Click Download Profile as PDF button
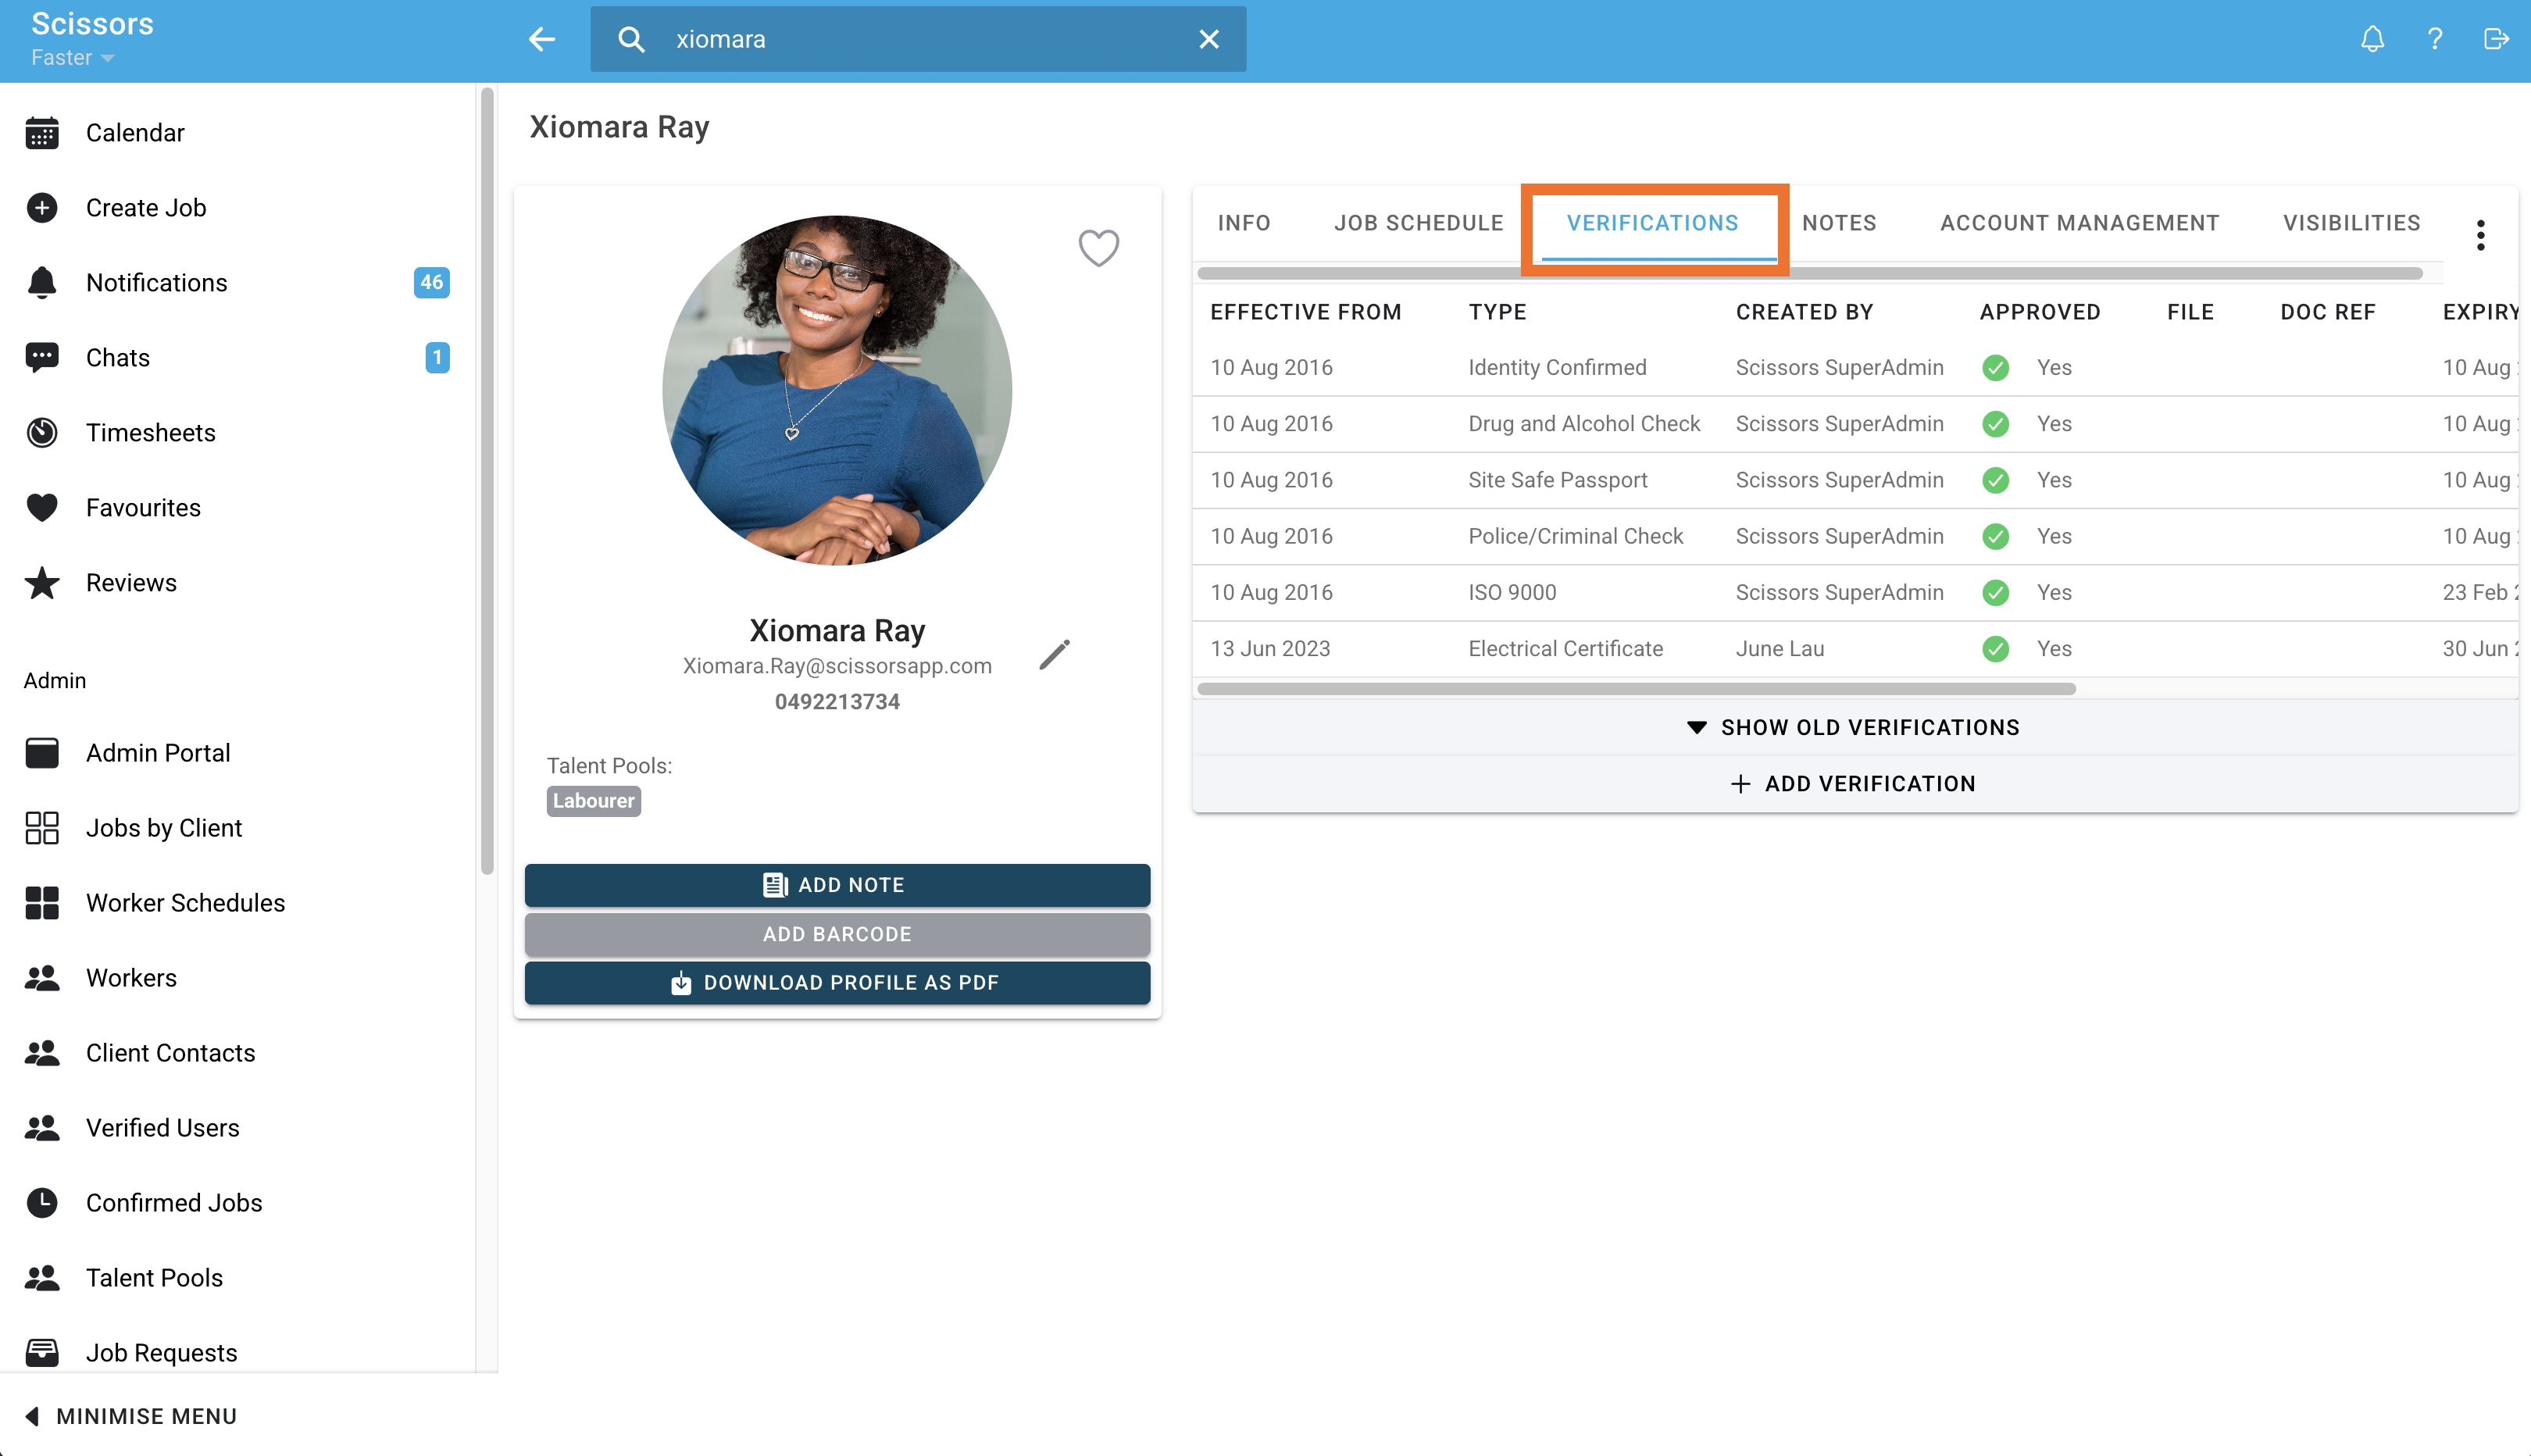2531x1456 pixels. tap(837, 983)
